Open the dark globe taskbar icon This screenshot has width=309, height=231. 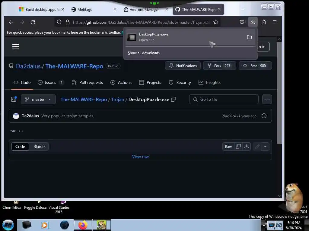pos(65,225)
